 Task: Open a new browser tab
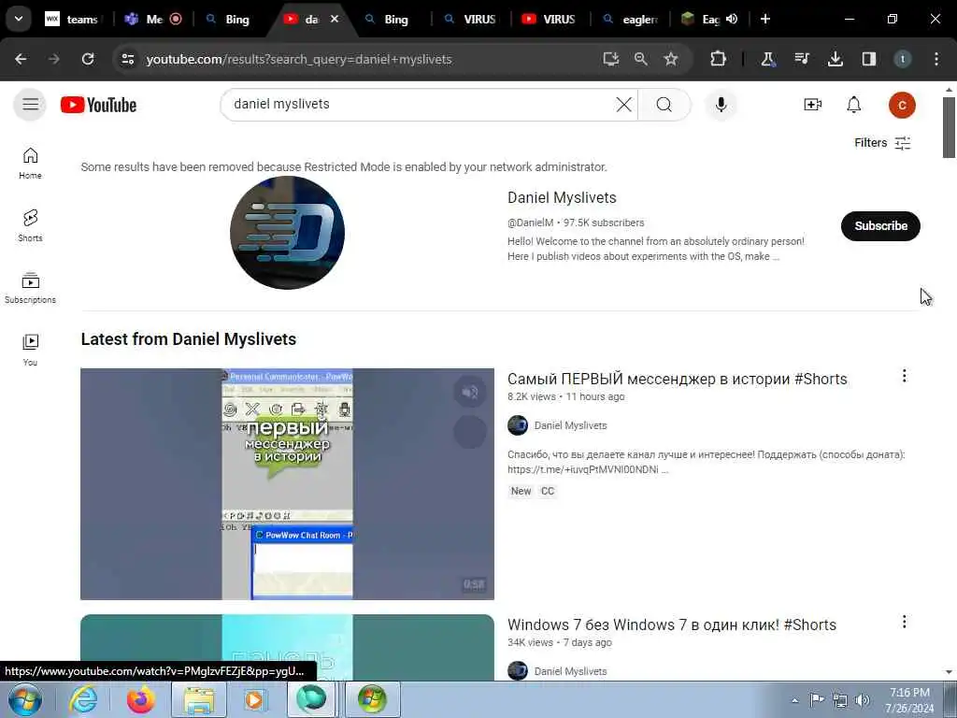point(765,20)
